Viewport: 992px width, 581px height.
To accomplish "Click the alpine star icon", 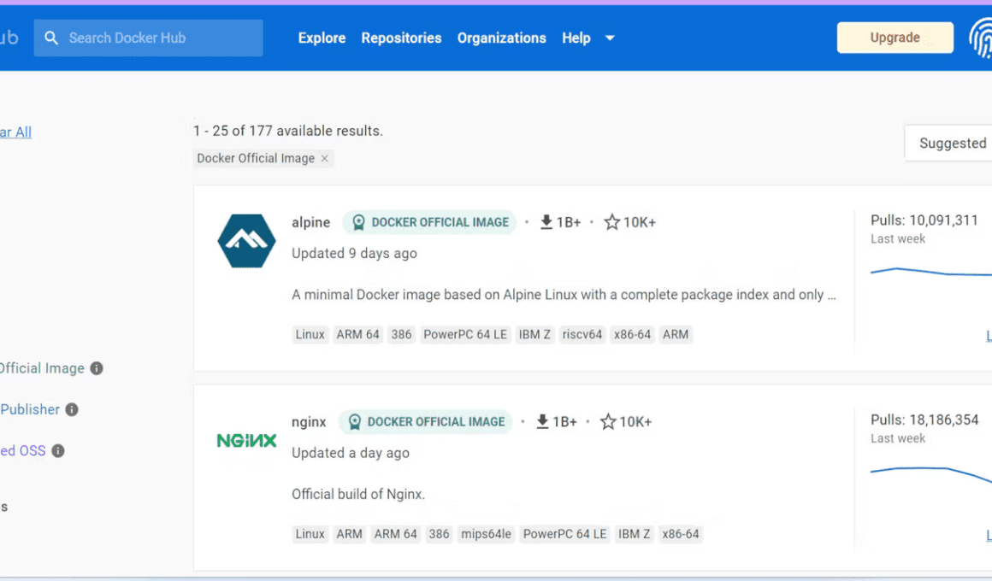I will point(611,222).
